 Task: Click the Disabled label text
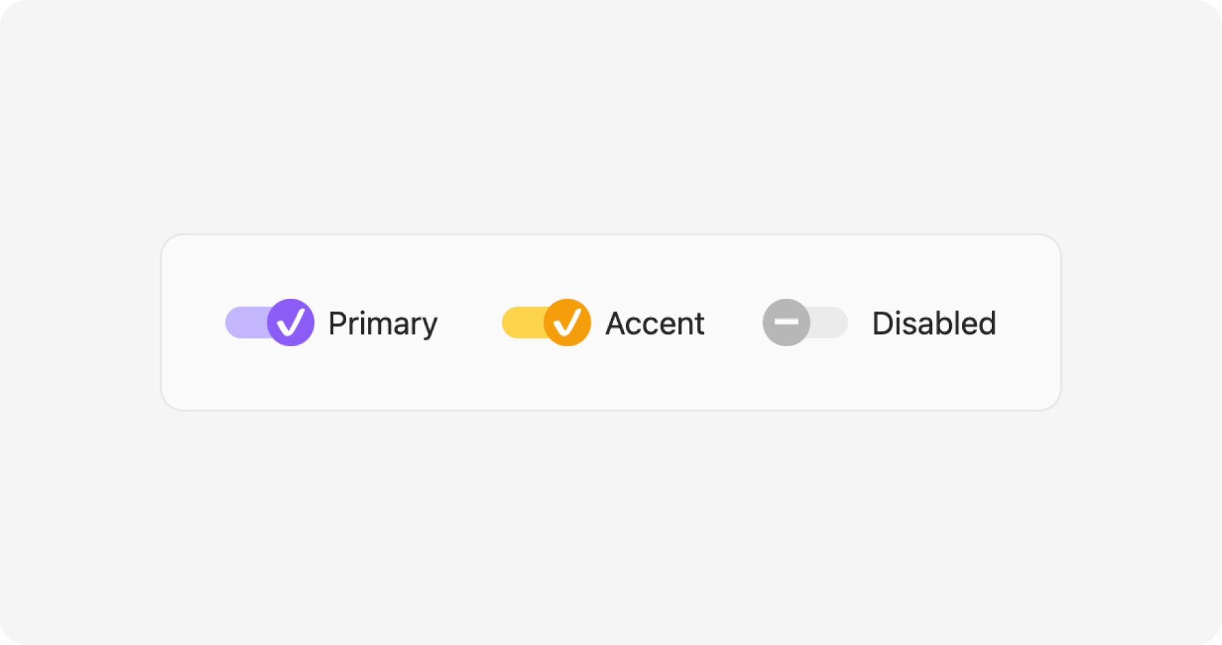[934, 323]
